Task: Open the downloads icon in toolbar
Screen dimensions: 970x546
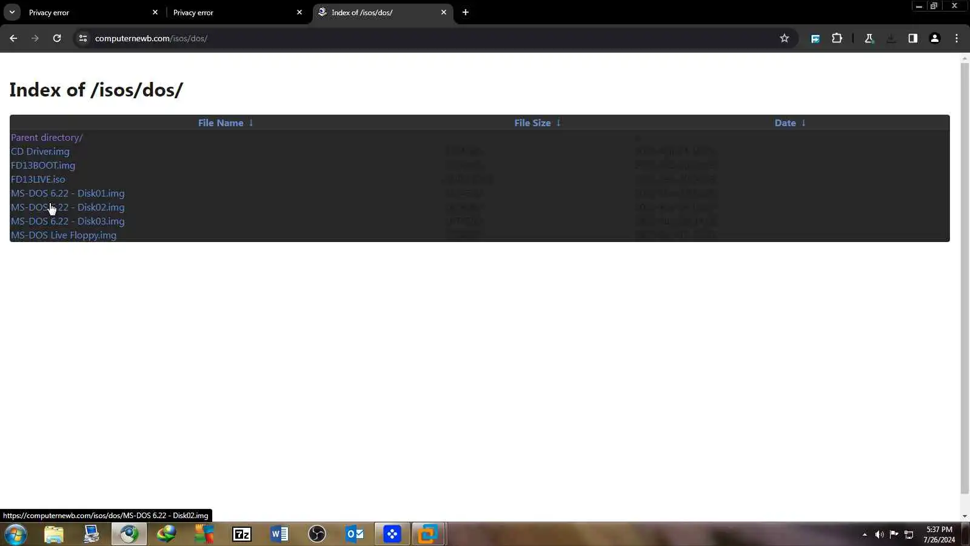Action: [x=891, y=38]
